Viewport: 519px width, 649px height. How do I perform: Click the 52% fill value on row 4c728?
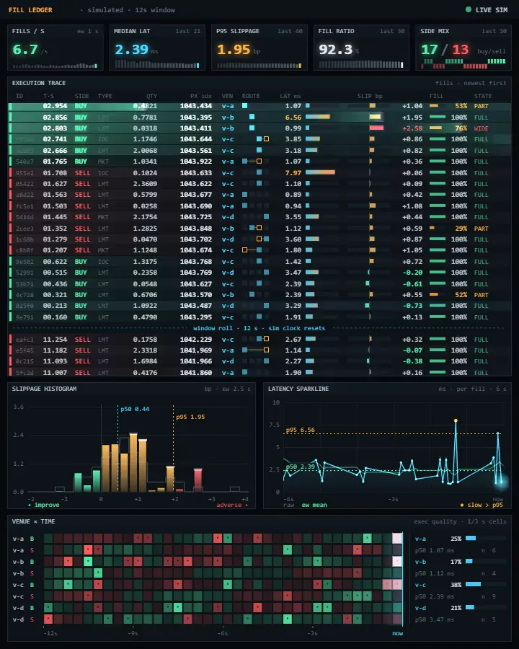tap(461, 295)
